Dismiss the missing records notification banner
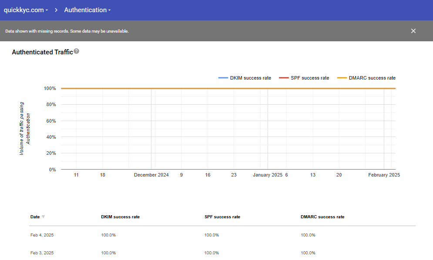 click(413, 31)
